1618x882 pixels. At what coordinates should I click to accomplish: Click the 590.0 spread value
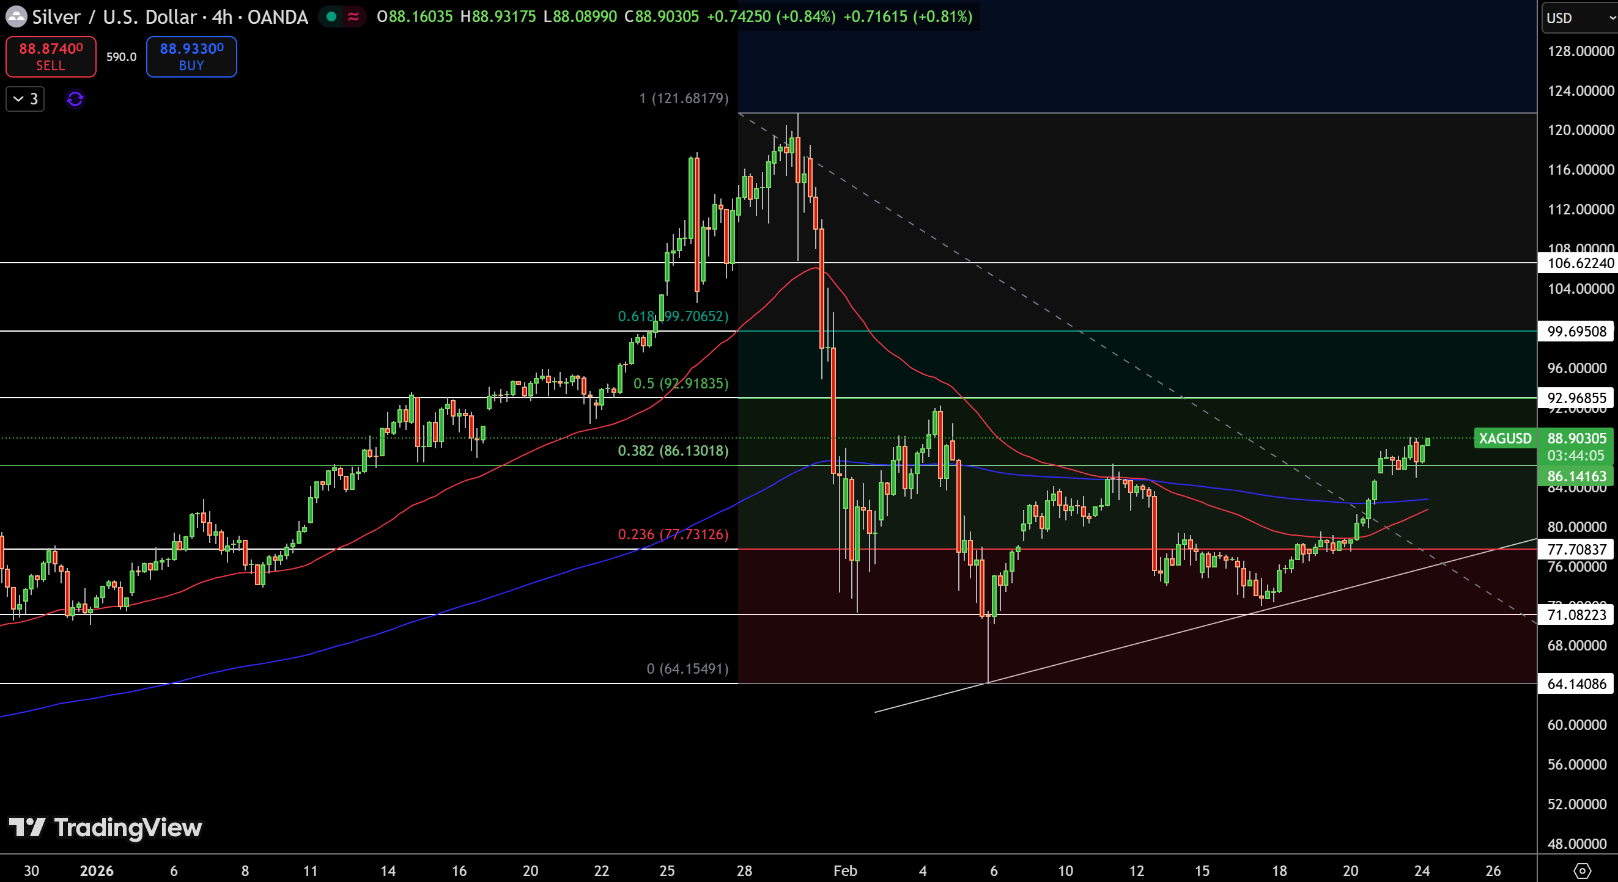tap(121, 57)
